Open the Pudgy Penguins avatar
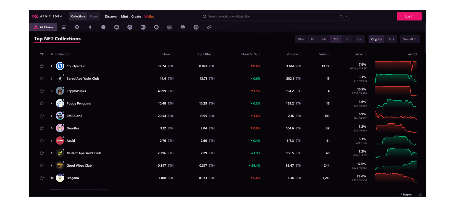Screen dimensions: 455x207 (60, 103)
